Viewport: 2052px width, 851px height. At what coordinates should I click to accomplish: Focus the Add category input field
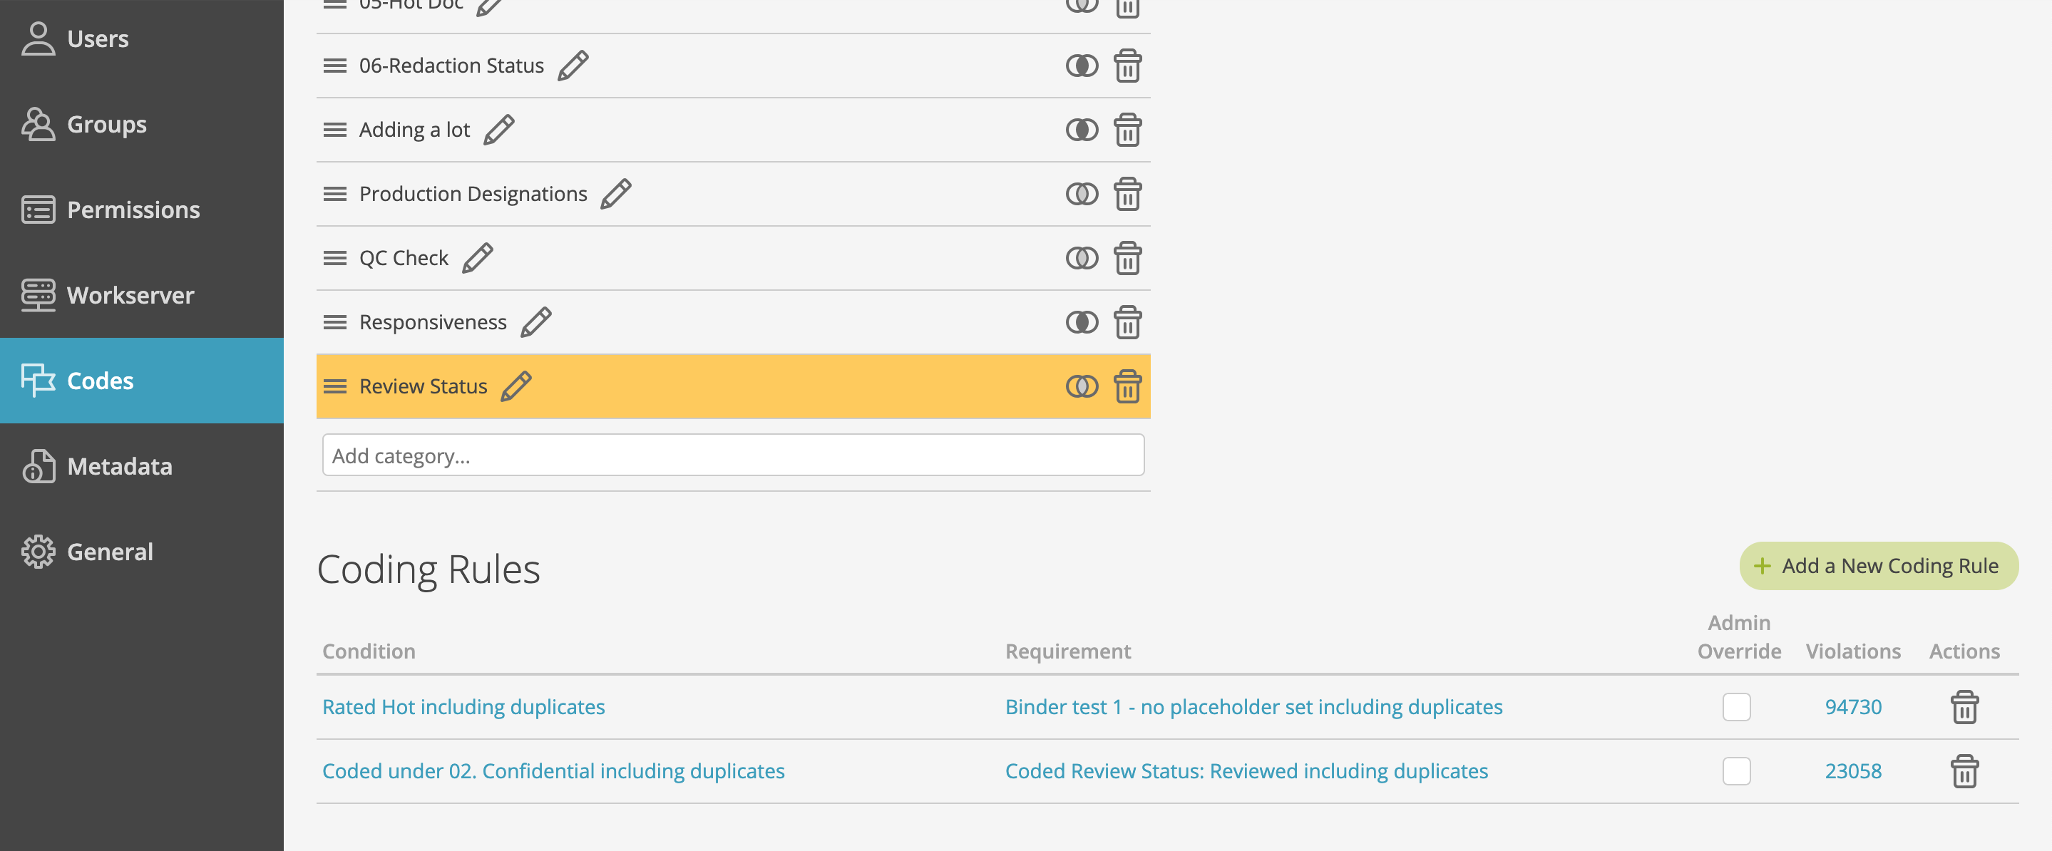[733, 455]
